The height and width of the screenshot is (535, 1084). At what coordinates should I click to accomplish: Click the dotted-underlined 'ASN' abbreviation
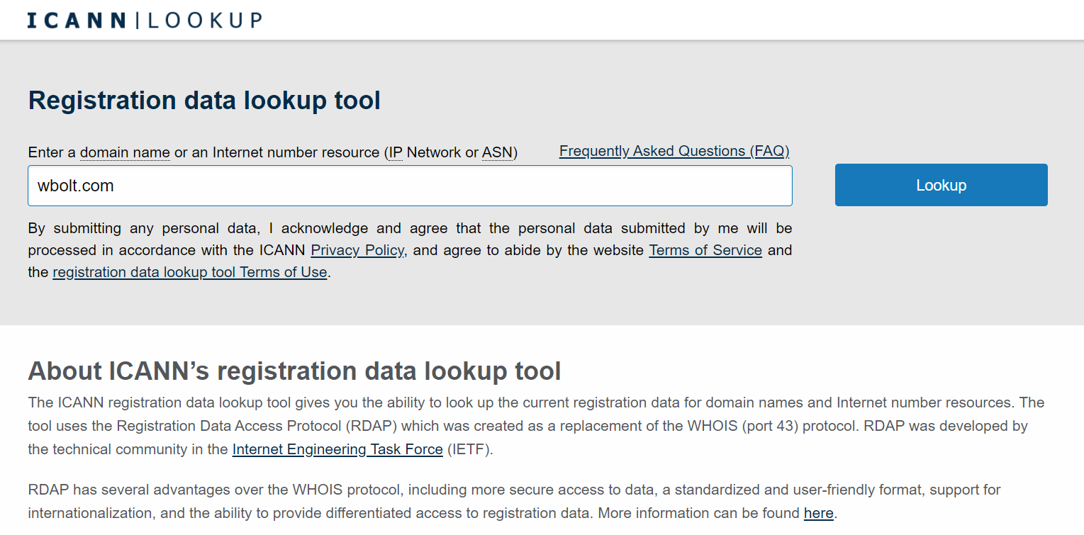coord(497,152)
